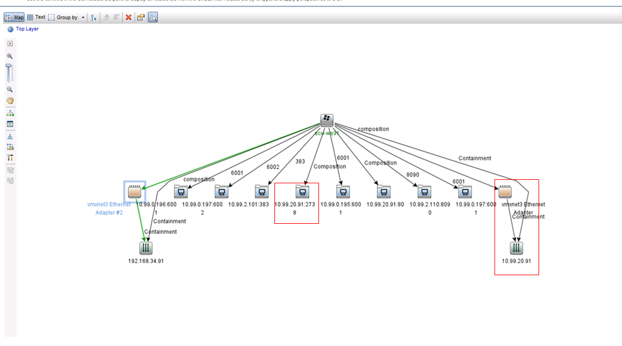Click the arrow panel expander in sidebar
The width and height of the screenshot is (622, 346).
[10, 43]
